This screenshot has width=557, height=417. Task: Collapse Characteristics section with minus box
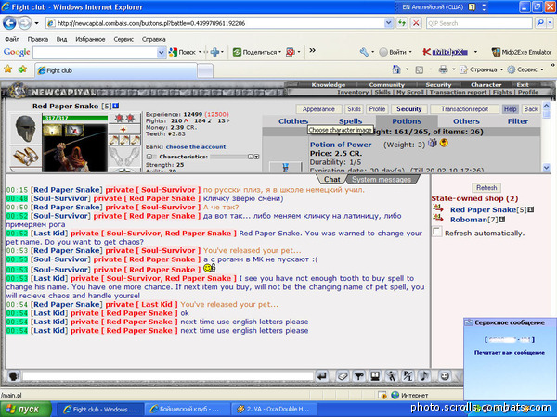coord(149,157)
